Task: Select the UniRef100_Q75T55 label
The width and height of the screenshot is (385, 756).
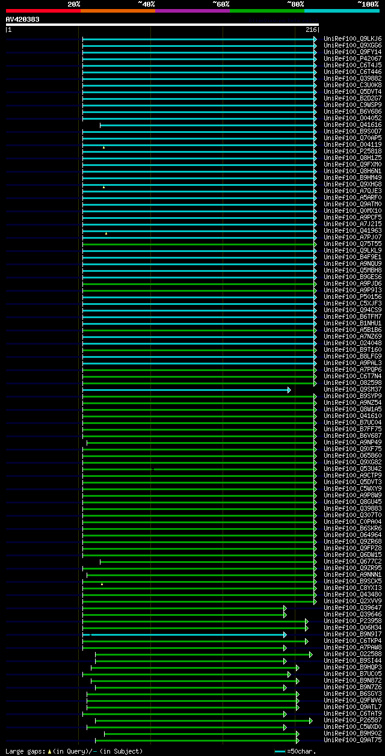Action: pyautogui.click(x=353, y=244)
